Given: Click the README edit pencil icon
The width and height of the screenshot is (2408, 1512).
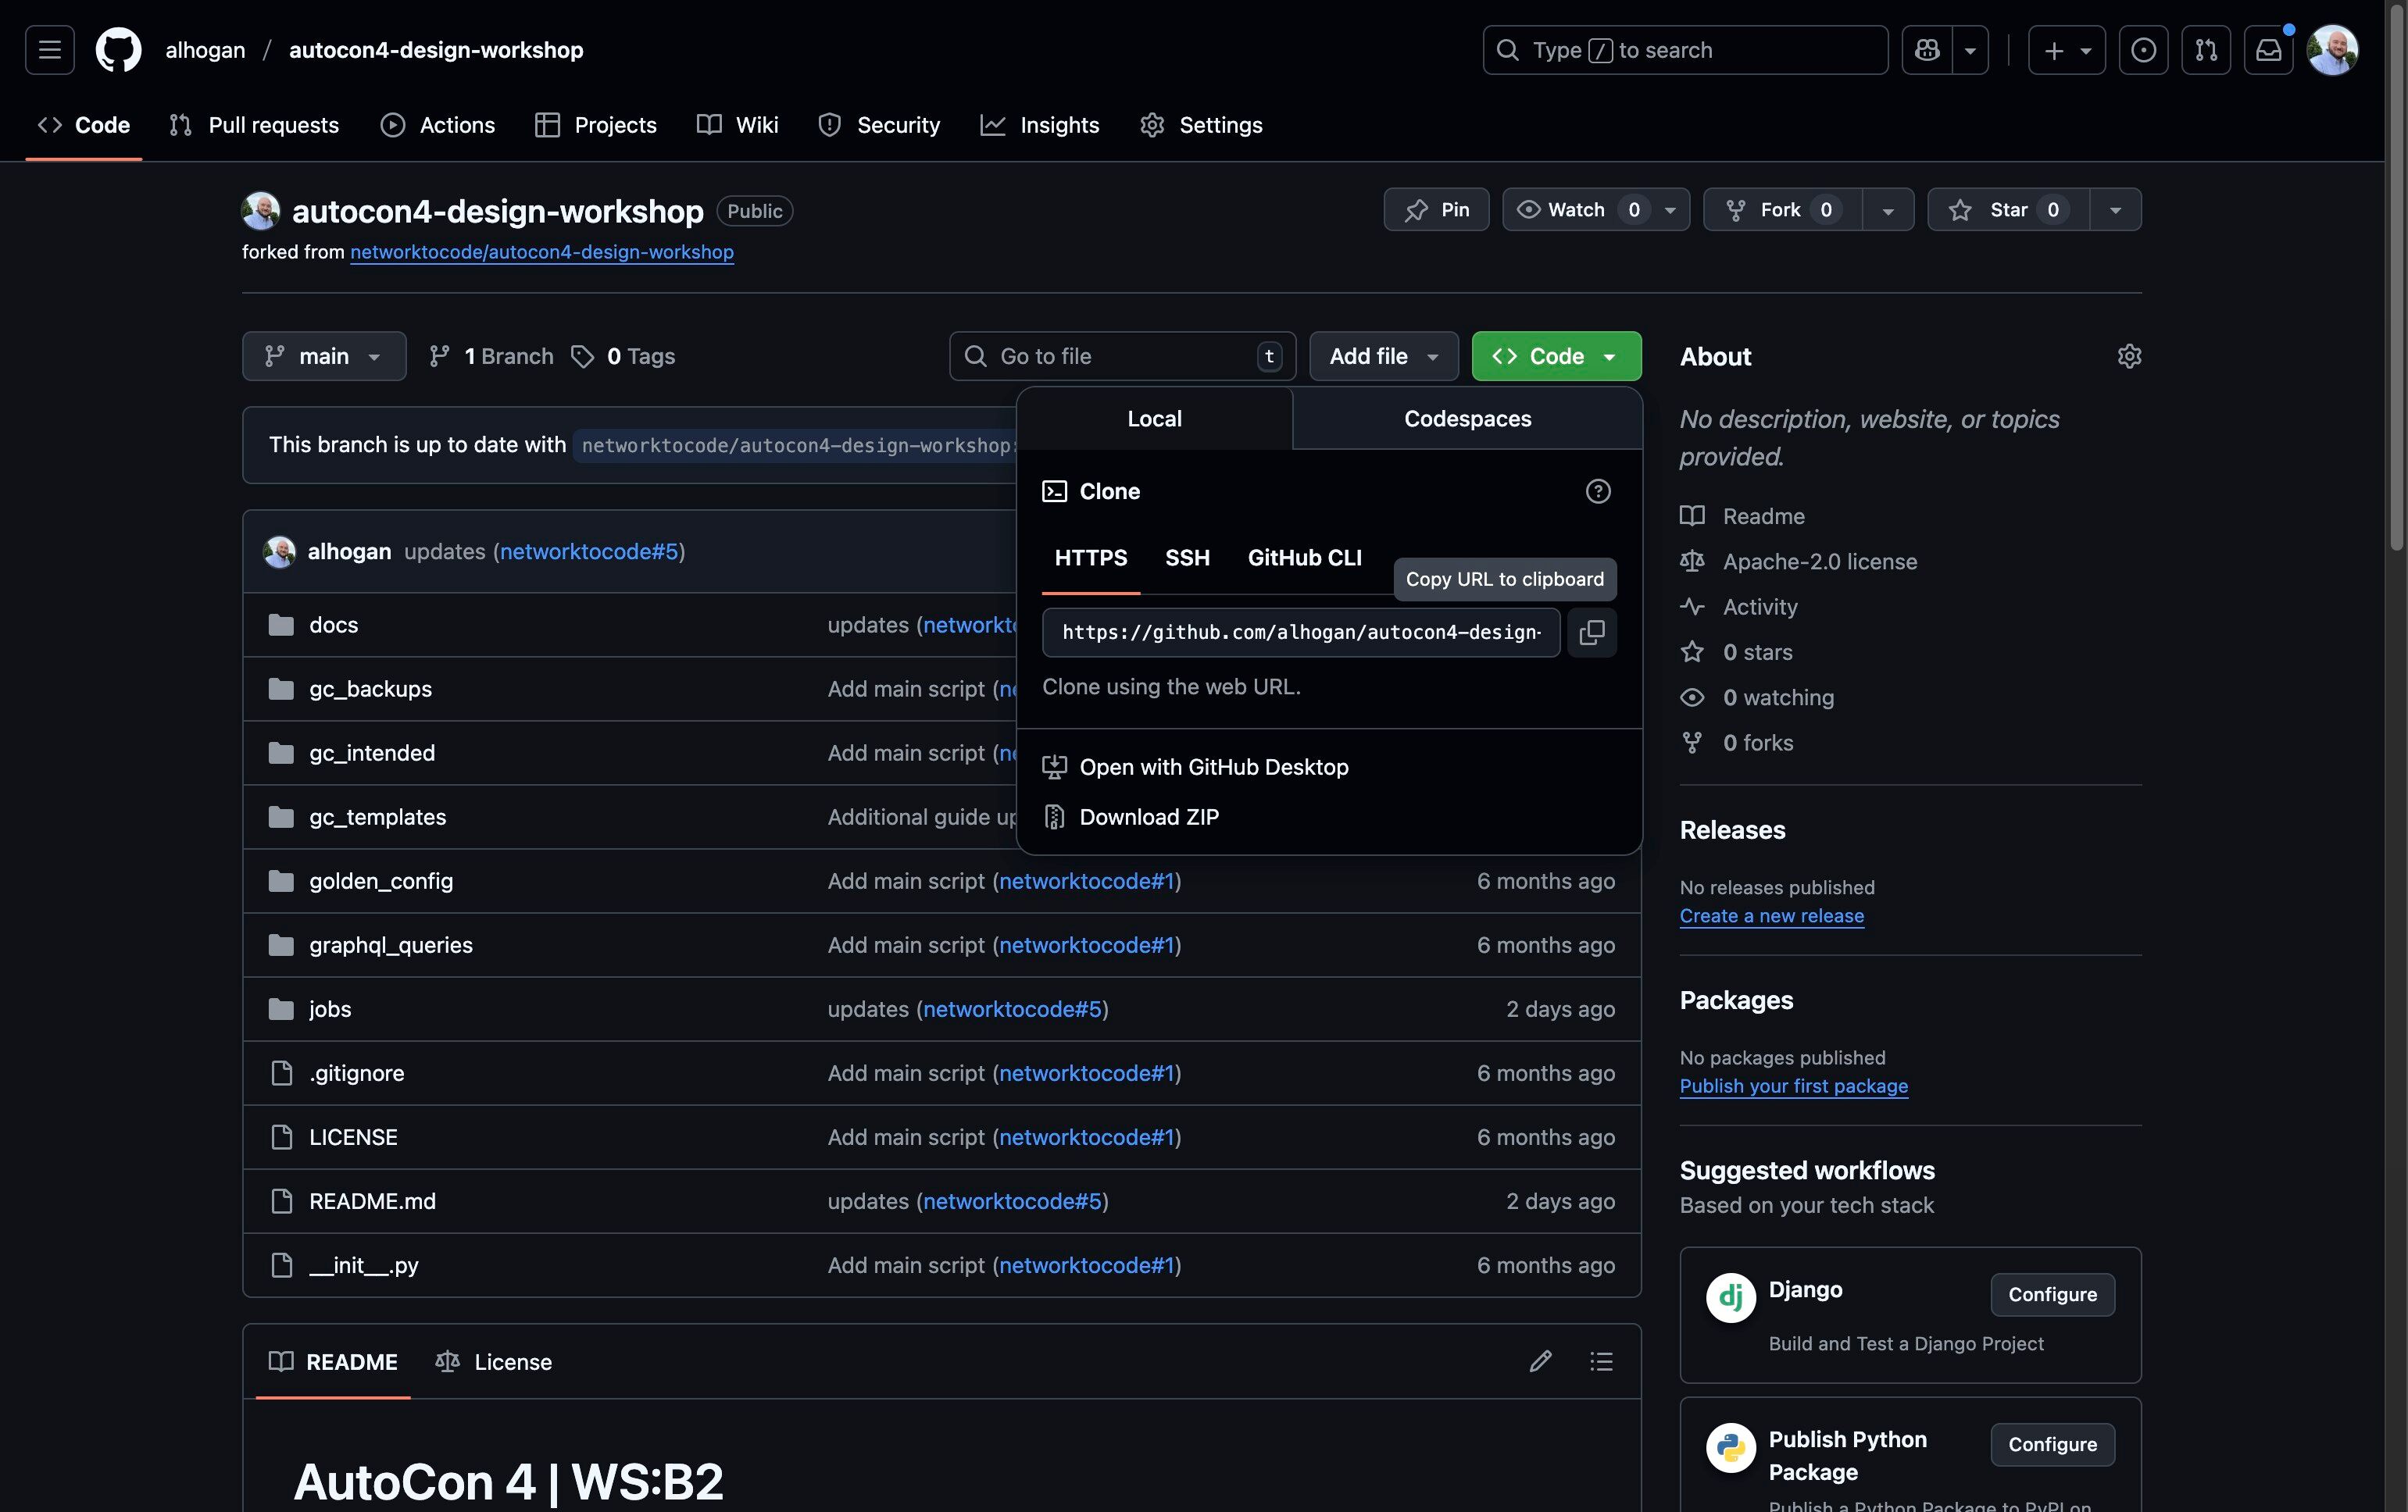Looking at the screenshot, I should click(1540, 1361).
